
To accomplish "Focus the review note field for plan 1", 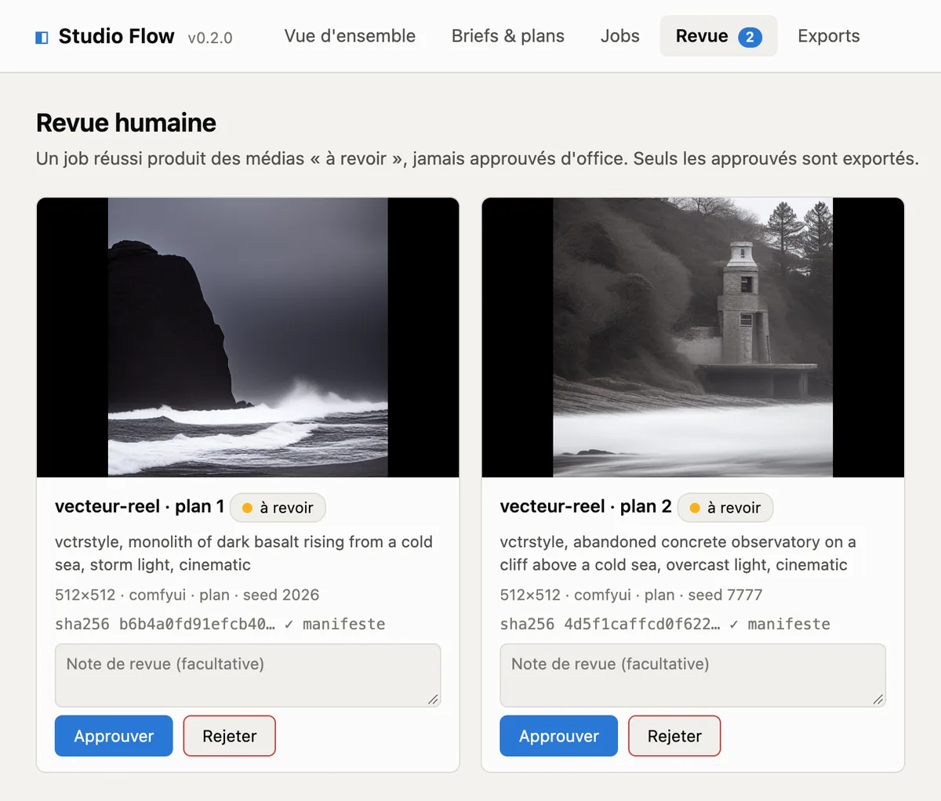I will pyautogui.click(x=248, y=676).
